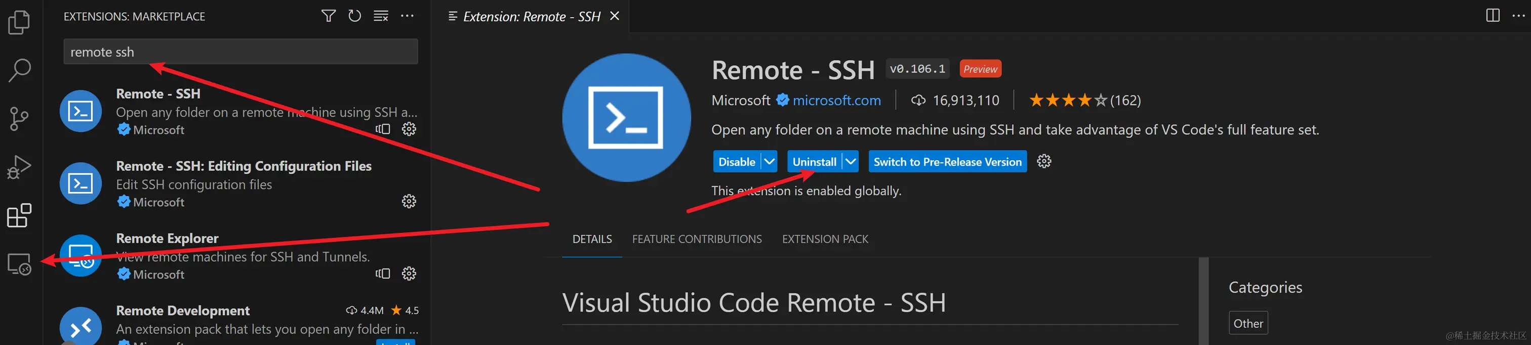This screenshot has width=1531, height=345.
Task: Click Remote - SSH list item icon
Action: 81,111
